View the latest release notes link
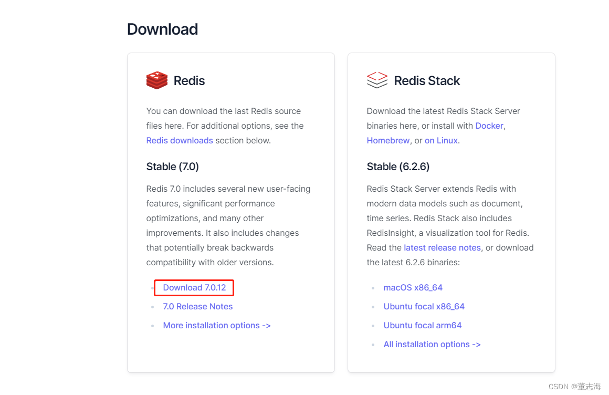The width and height of the screenshot is (609, 395). [x=442, y=247]
